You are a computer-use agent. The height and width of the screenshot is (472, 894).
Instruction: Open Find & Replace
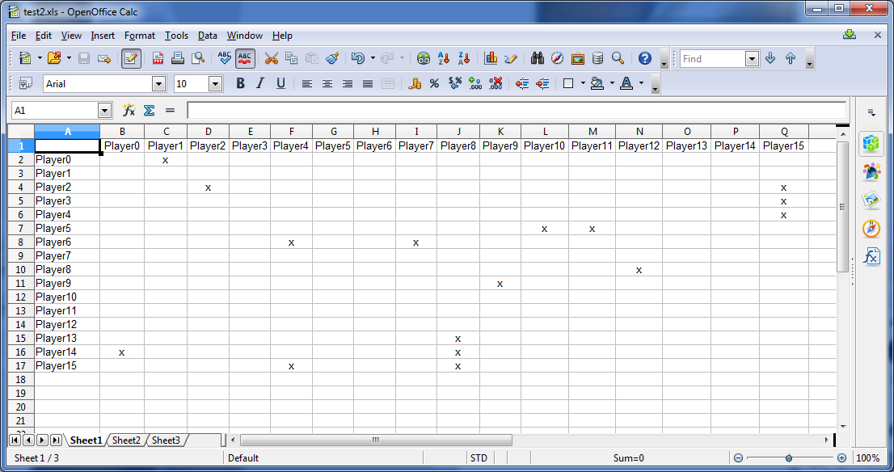(537, 58)
